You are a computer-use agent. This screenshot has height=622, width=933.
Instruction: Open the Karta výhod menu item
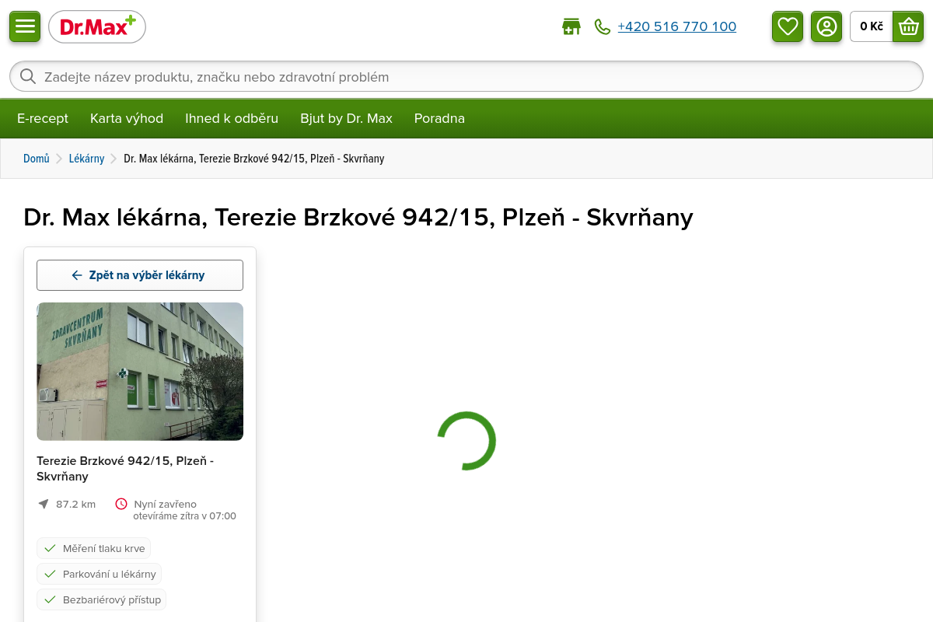[x=127, y=118]
